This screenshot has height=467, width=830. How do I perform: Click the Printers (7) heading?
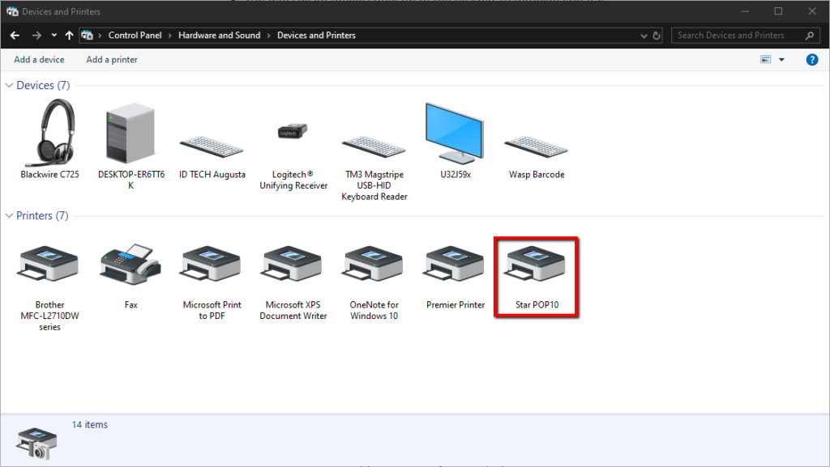[42, 215]
